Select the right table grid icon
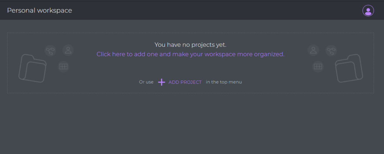Image resolution: width=384 pixels, height=154 pixels. pos(318,67)
